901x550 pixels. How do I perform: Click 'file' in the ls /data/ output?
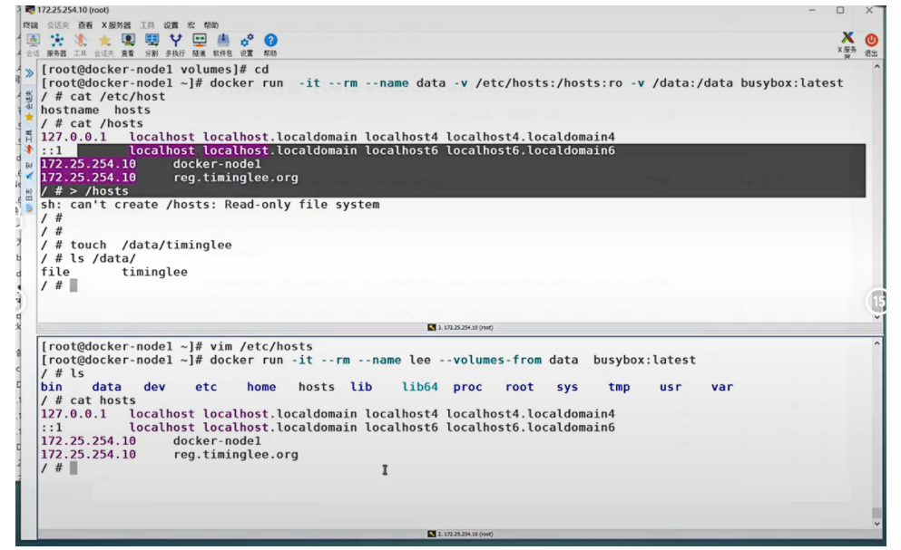[x=55, y=272]
